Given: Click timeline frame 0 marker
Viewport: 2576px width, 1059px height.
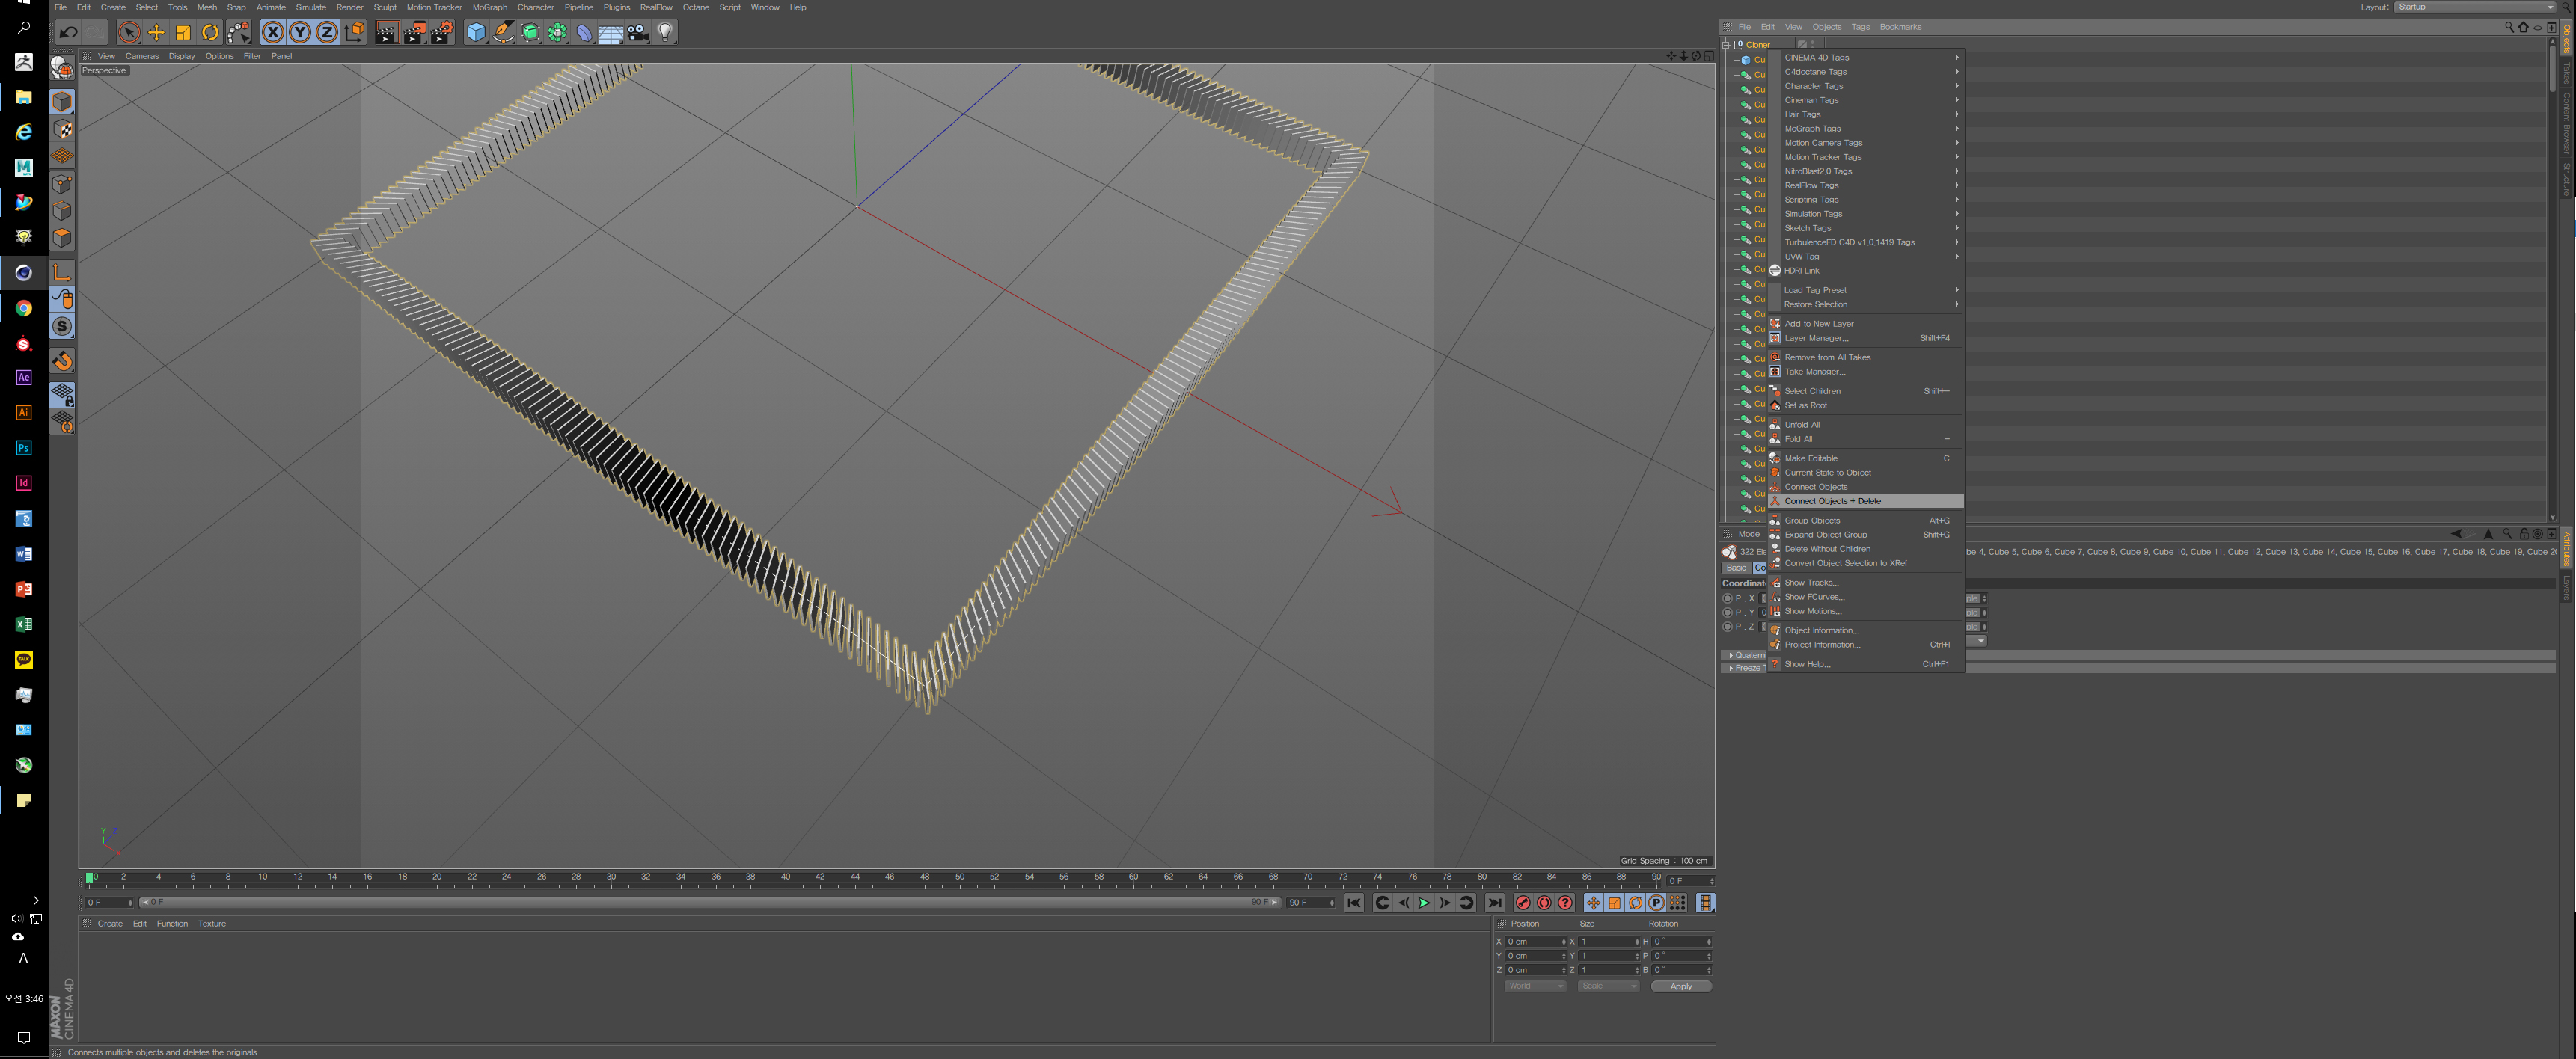Looking at the screenshot, I should coord(90,878).
